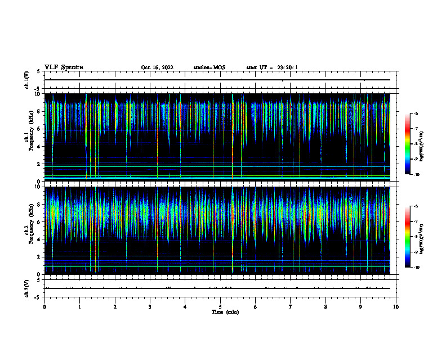Click the '8' kHz tick on ch.2 frequency axis
Screen dimensions: 446x344
(x=39, y=205)
